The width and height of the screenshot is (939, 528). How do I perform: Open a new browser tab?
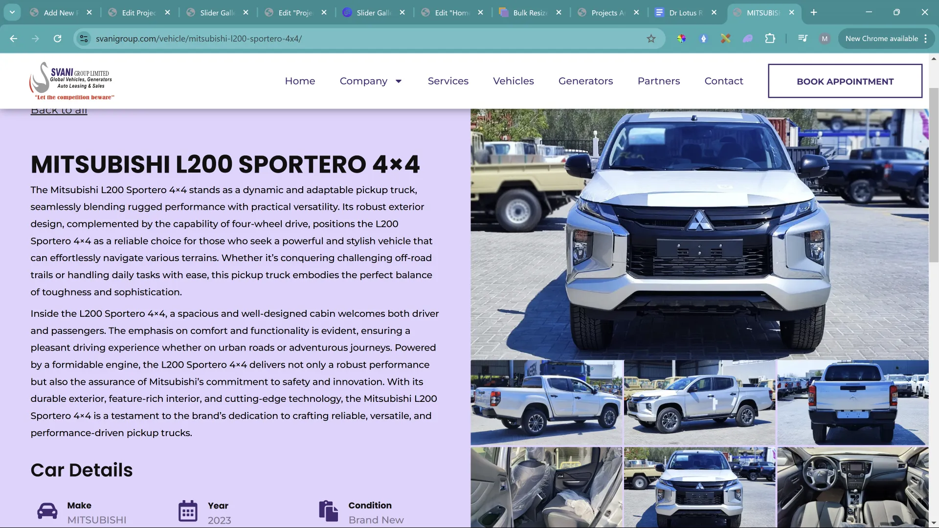click(x=814, y=13)
